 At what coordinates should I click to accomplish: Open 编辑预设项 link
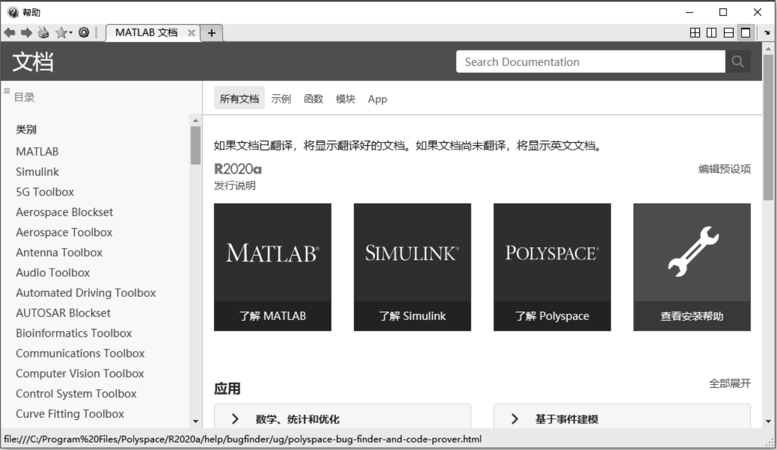(725, 169)
